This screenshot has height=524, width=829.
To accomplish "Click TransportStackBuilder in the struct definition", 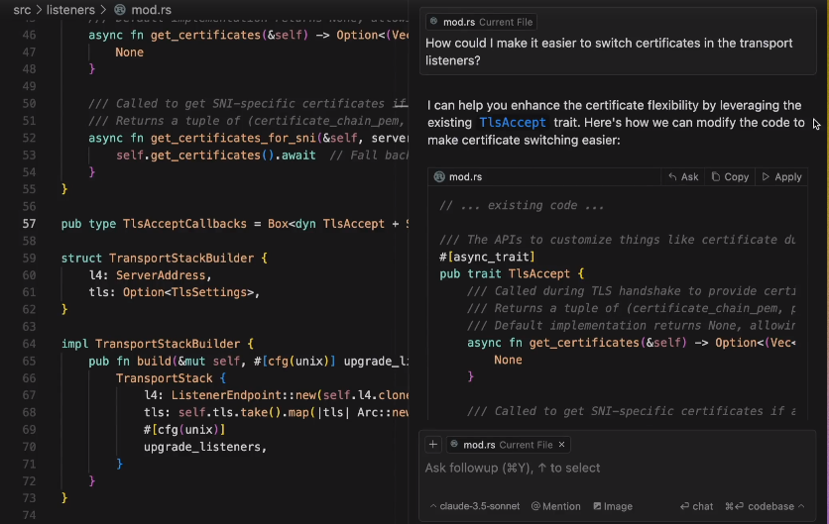I will point(181,259).
